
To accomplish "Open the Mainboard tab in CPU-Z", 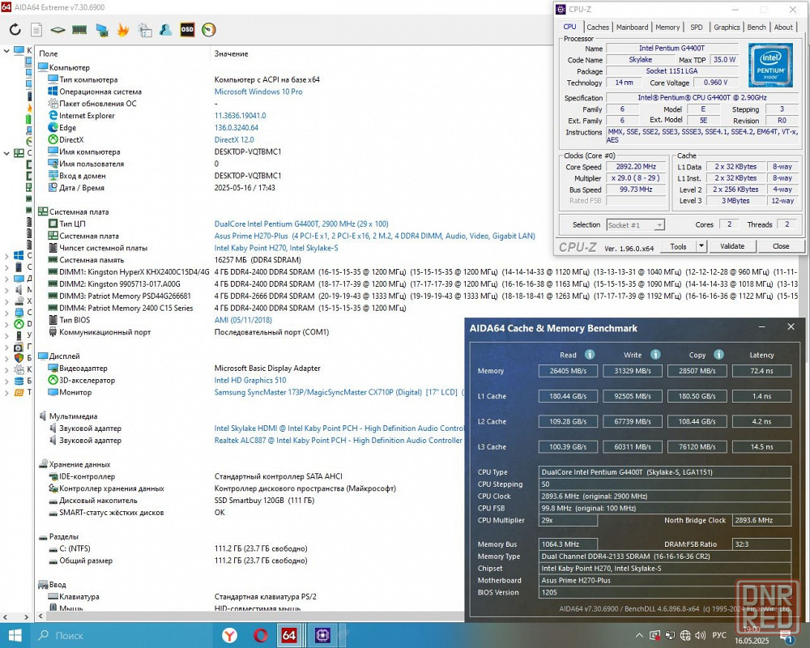I will [632, 27].
